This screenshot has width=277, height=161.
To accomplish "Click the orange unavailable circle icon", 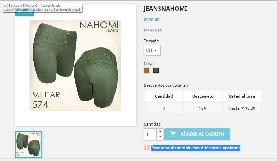I will [x=147, y=148].
